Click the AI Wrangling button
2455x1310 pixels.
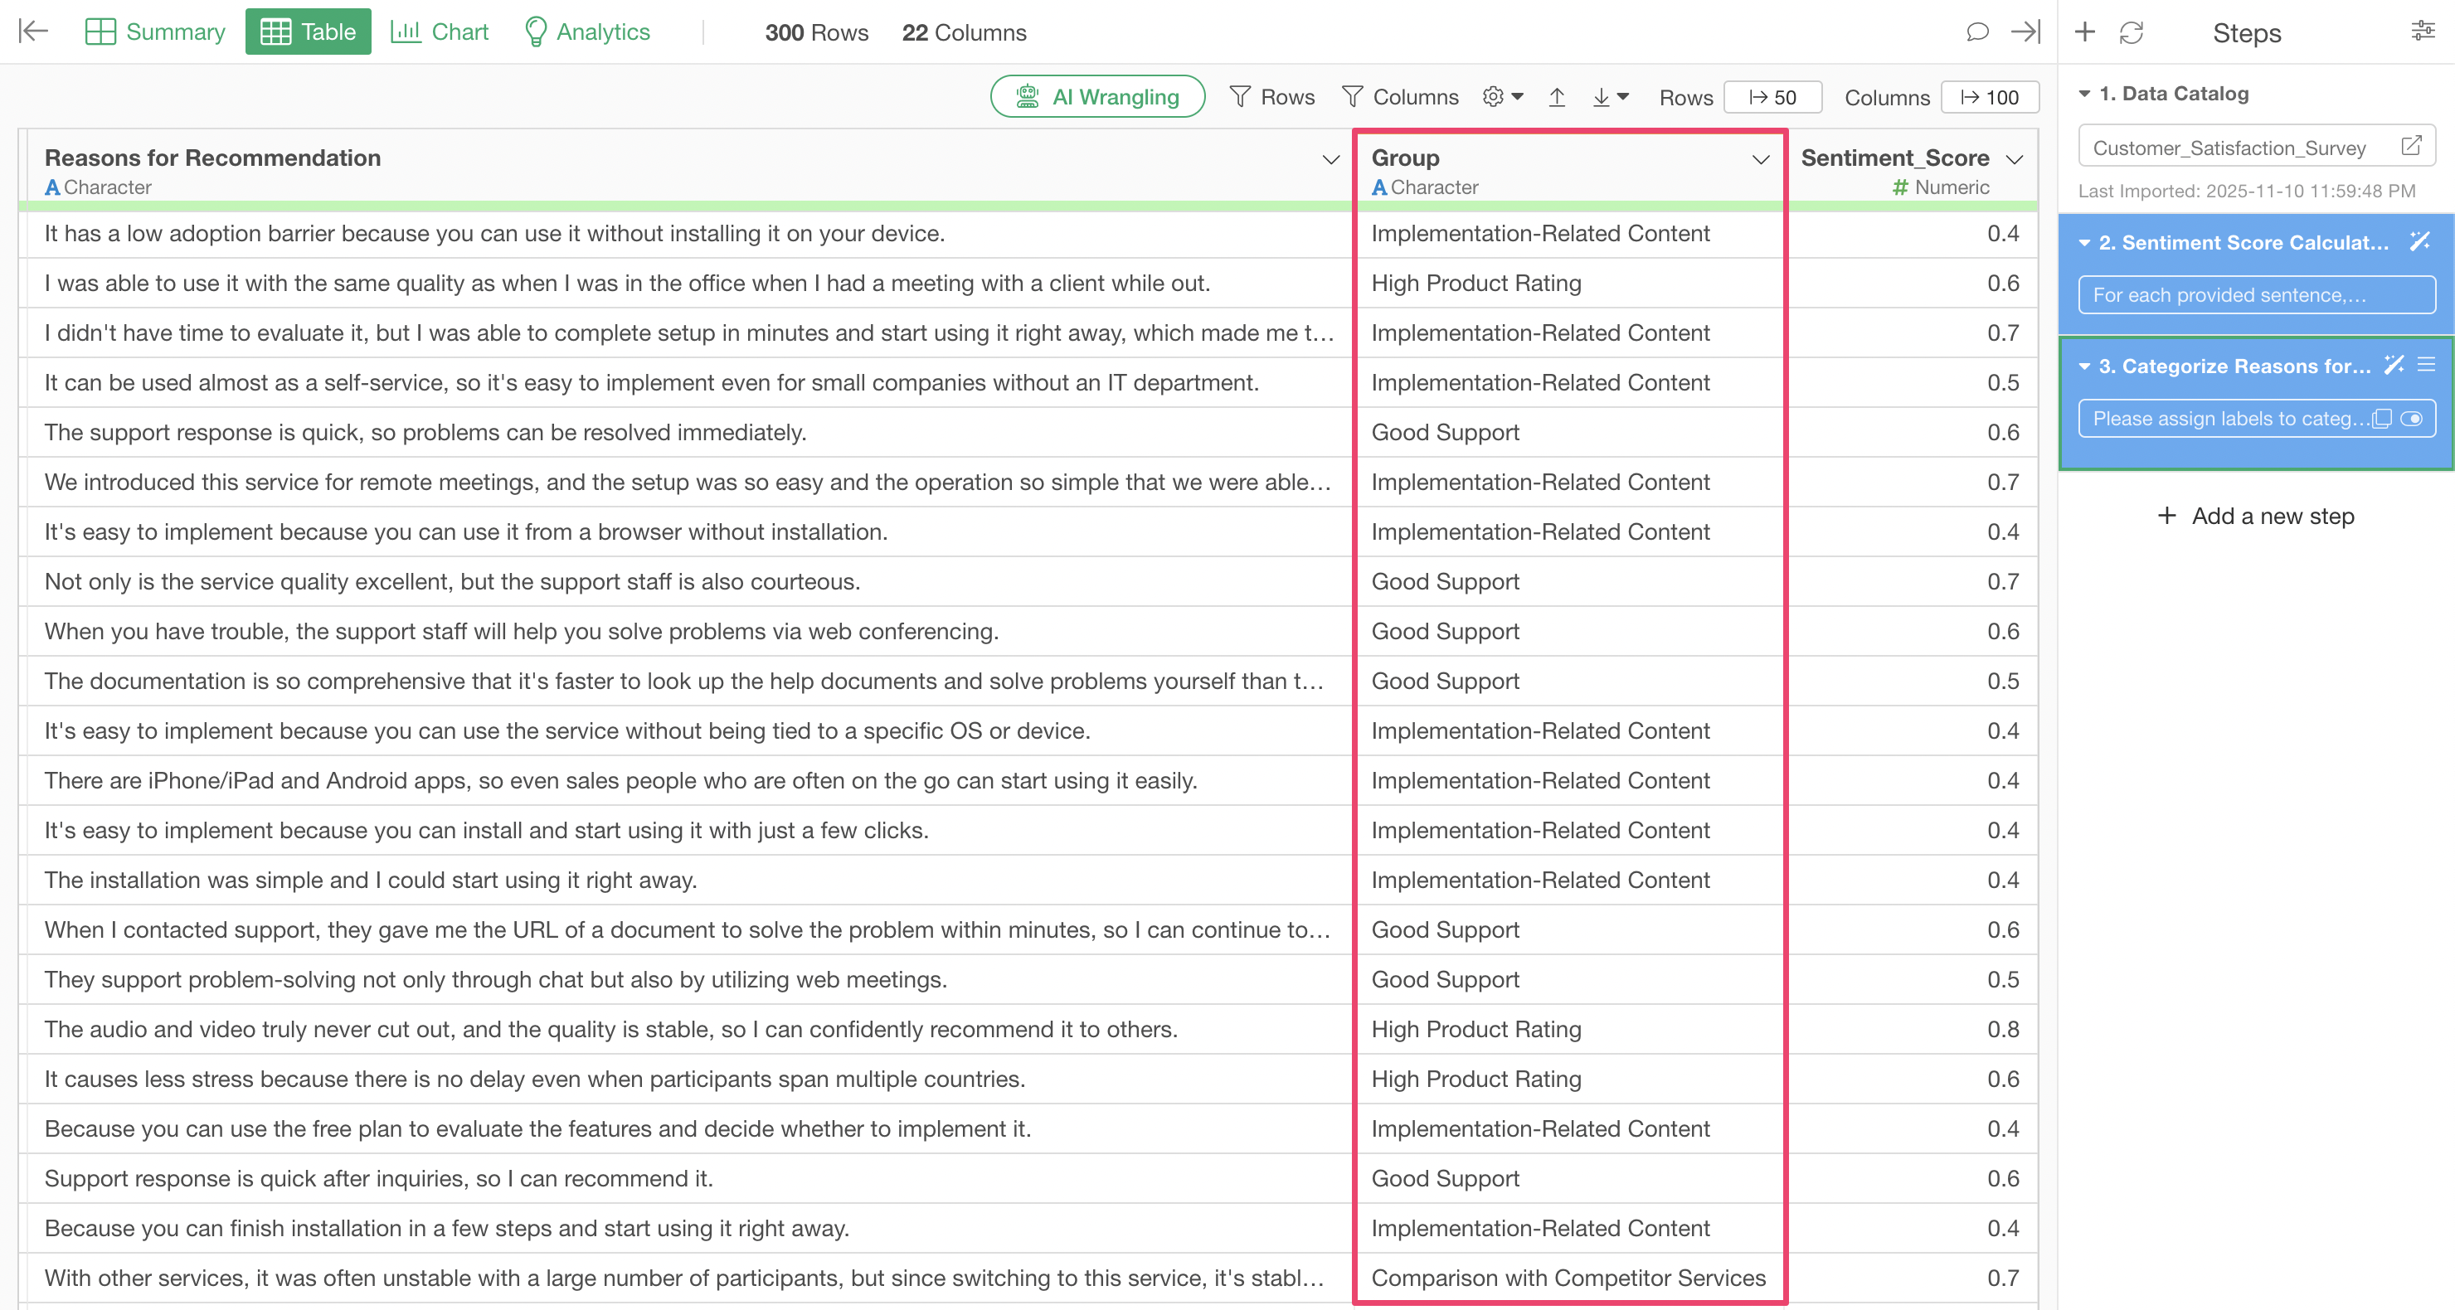(x=1097, y=97)
